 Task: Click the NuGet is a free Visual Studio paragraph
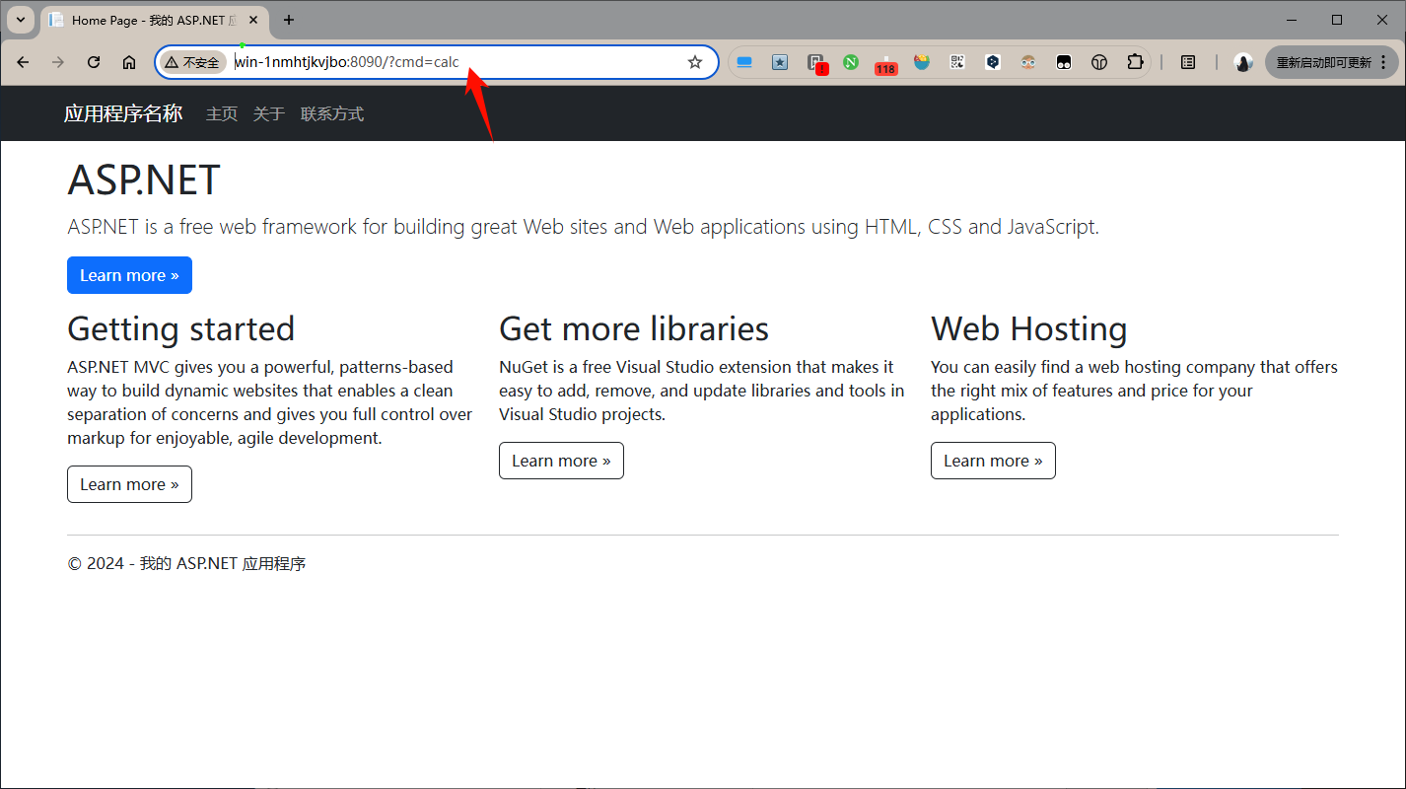click(702, 391)
